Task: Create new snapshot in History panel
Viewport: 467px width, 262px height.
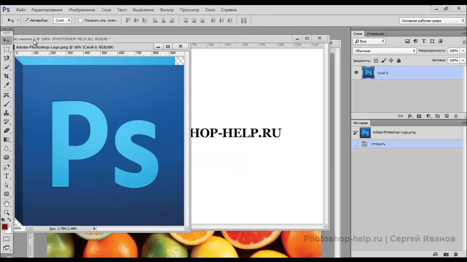Action: point(446,254)
